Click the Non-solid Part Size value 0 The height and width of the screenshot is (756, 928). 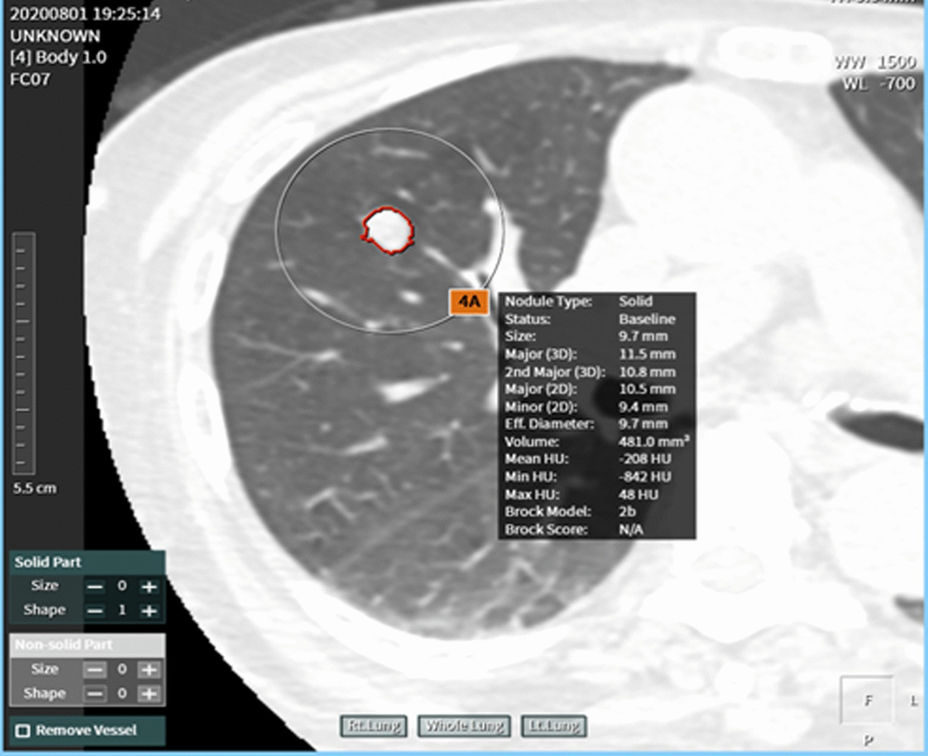pyautogui.click(x=122, y=669)
